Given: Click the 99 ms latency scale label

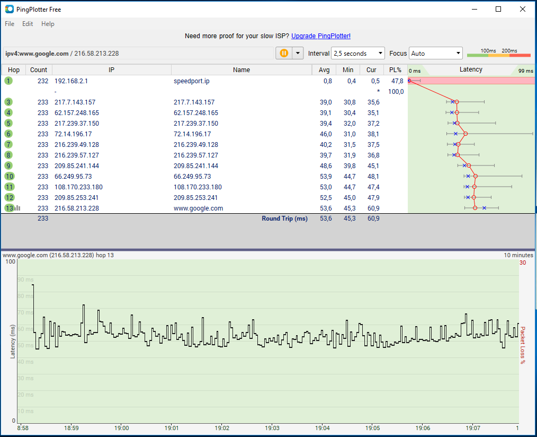Looking at the screenshot, I should (526, 71).
